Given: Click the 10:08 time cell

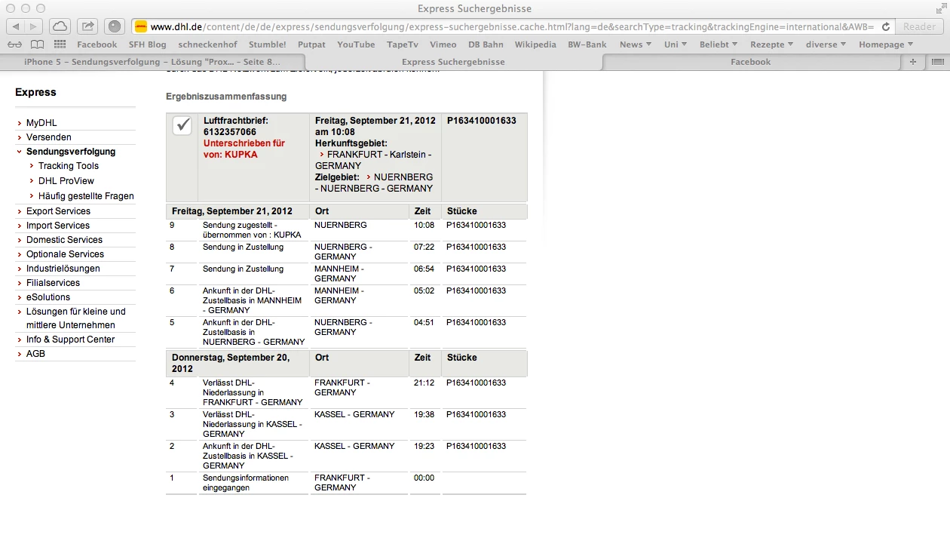Looking at the screenshot, I should [424, 225].
